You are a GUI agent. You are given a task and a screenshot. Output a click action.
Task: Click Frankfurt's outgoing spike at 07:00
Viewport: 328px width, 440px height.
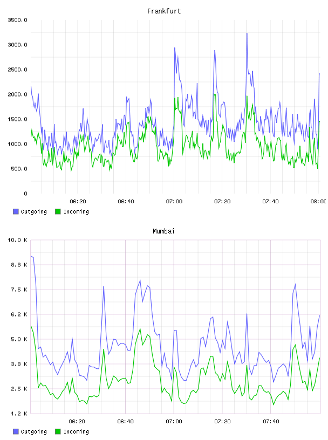point(175,49)
